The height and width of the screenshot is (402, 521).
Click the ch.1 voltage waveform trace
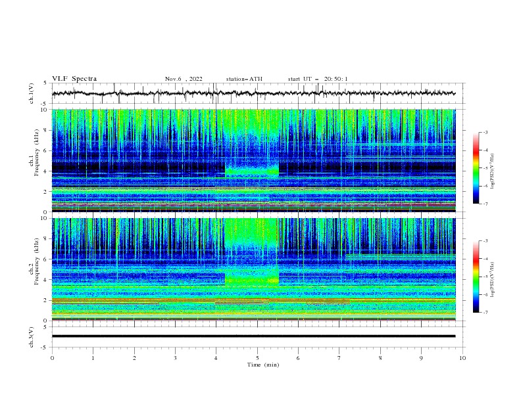[x=253, y=93]
